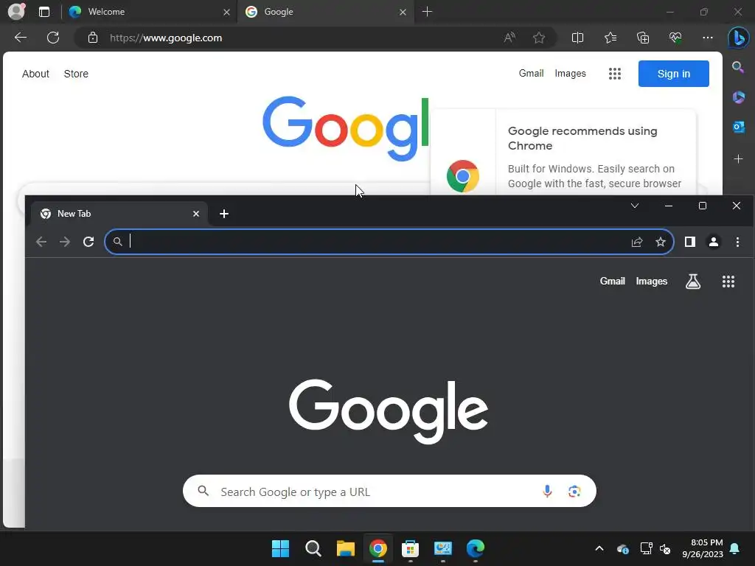Bookmark this tab star in Chrome
The width and height of the screenshot is (755, 566).
pyautogui.click(x=661, y=242)
